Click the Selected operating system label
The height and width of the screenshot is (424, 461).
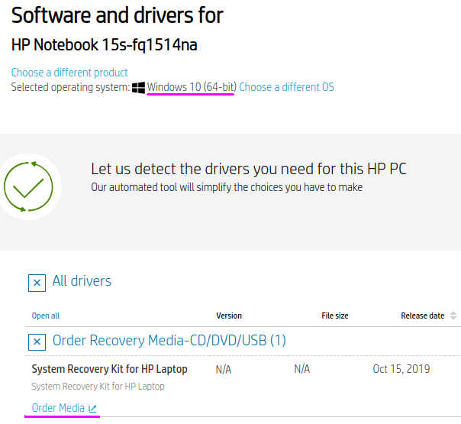(x=70, y=87)
